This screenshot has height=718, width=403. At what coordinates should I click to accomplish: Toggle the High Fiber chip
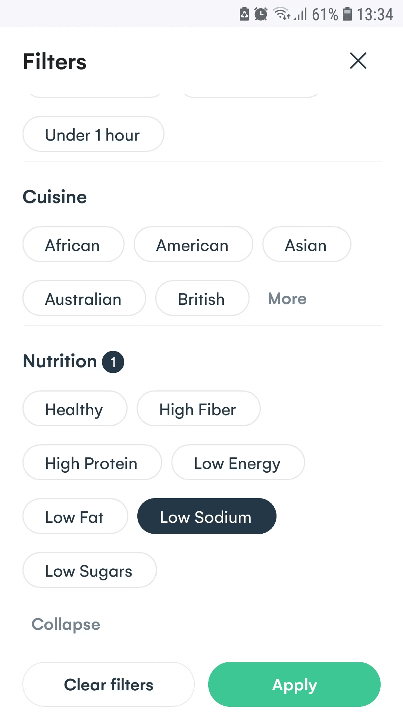coord(198,409)
